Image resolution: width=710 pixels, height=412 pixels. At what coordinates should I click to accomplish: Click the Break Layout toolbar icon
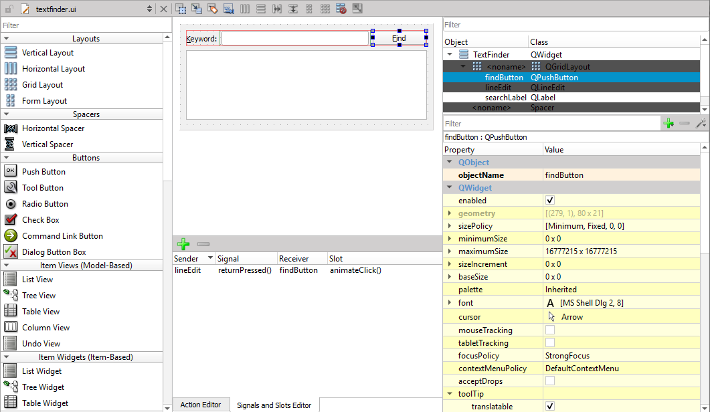pos(341,8)
